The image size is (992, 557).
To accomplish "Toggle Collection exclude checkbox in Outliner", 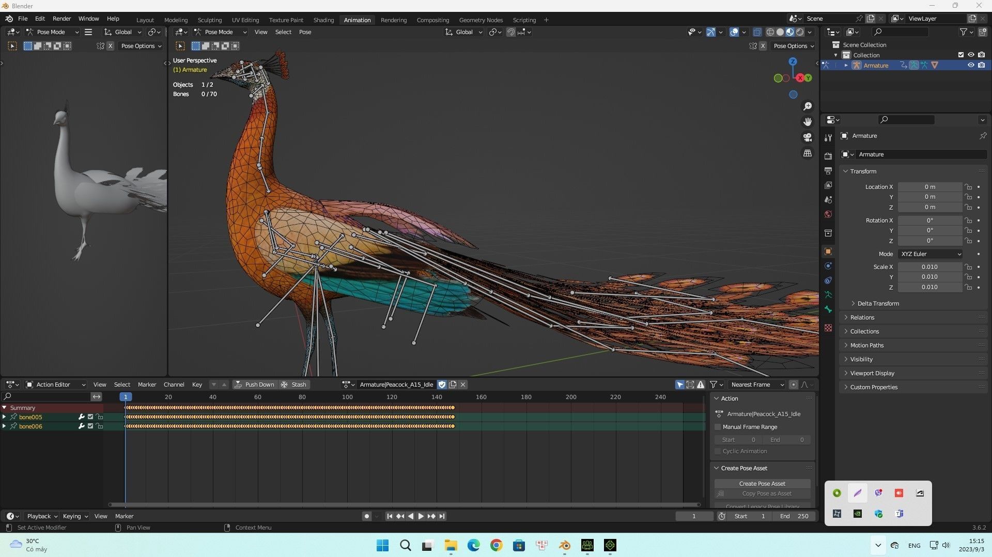I will (x=961, y=55).
